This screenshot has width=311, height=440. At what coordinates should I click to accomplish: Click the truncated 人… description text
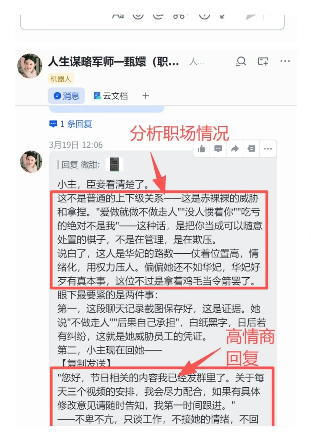click(197, 62)
